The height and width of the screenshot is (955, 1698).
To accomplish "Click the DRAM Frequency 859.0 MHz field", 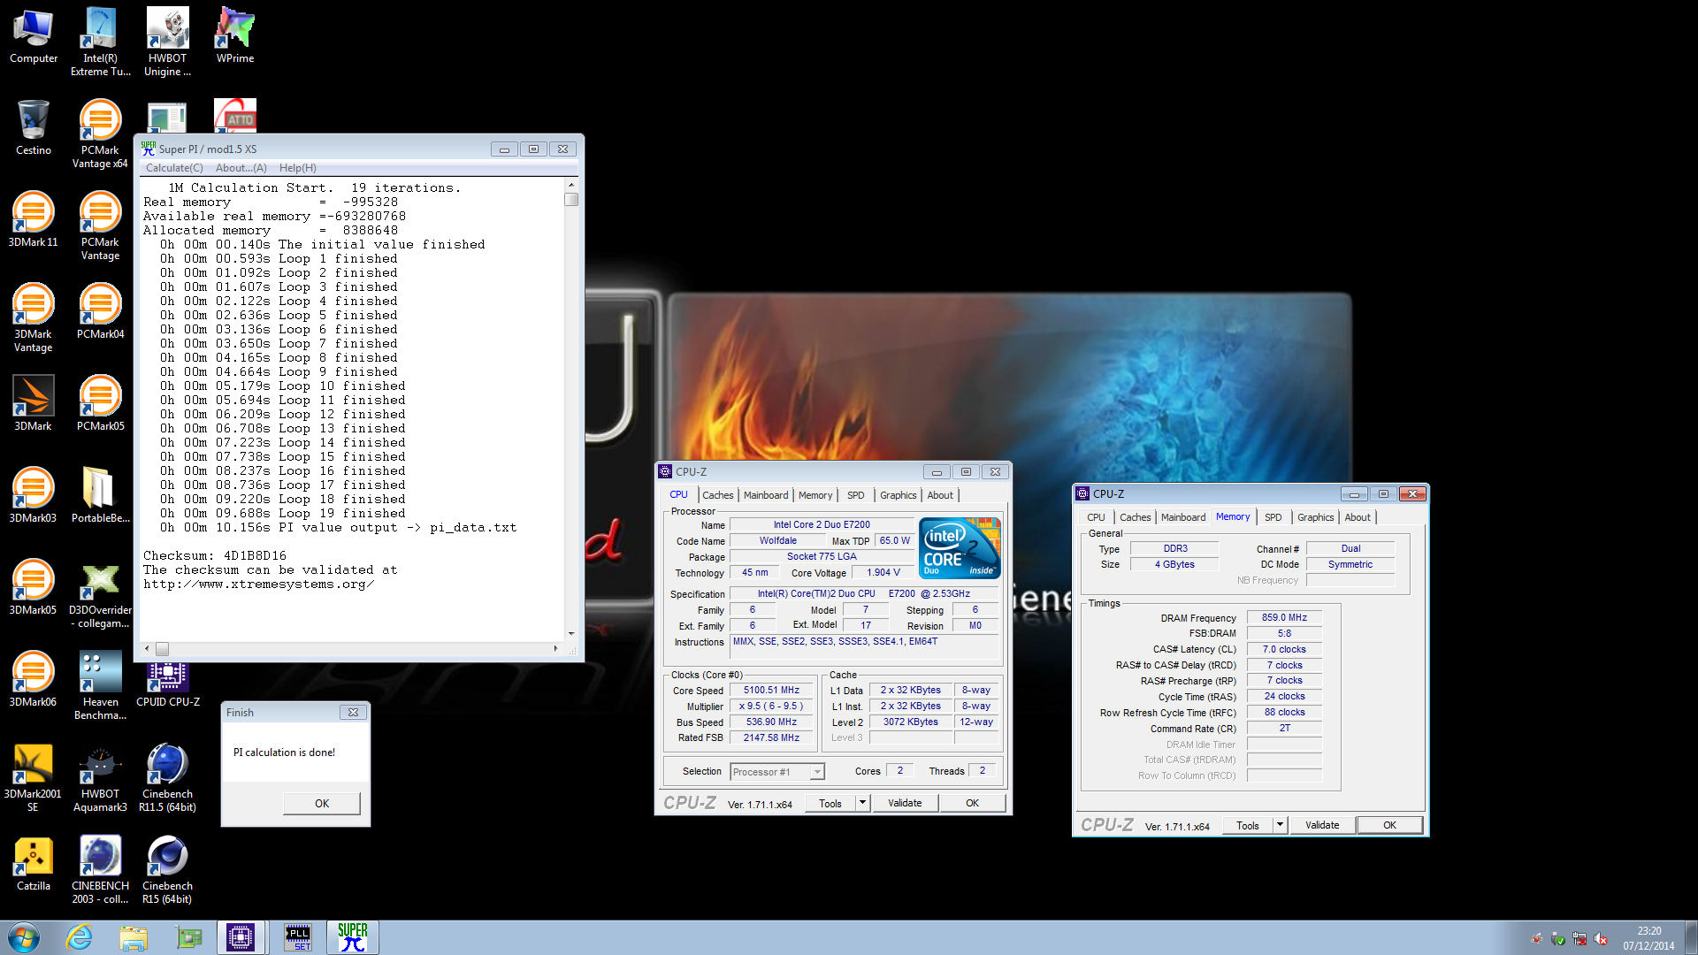I will 1284,618.
